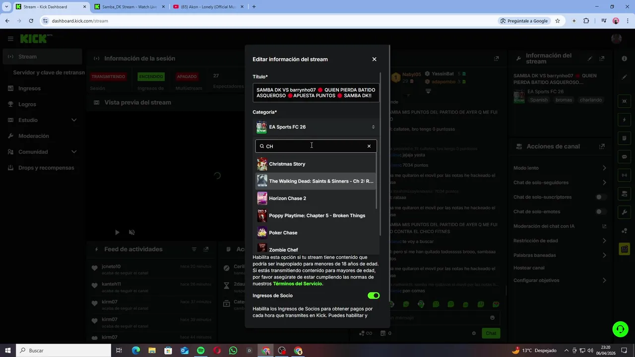Open Chrome extensions puzzle icon

point(586,21)
